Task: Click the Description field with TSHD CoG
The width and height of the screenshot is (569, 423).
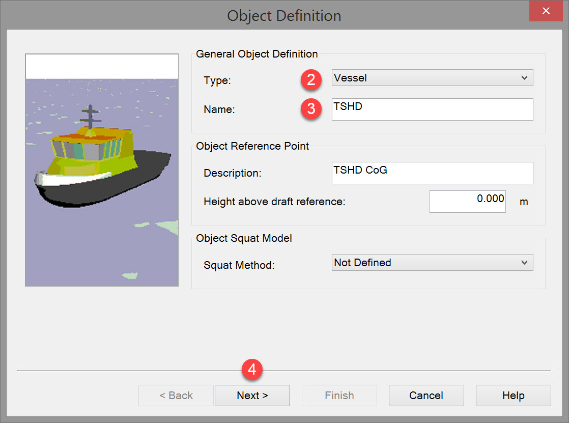Action: [x=432, y=173]
